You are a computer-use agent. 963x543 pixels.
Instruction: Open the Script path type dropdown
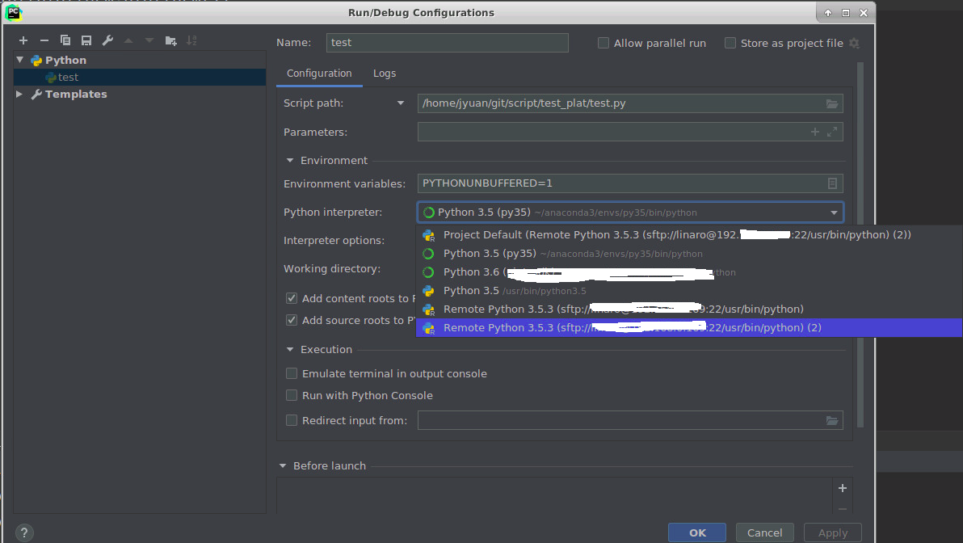401,103
